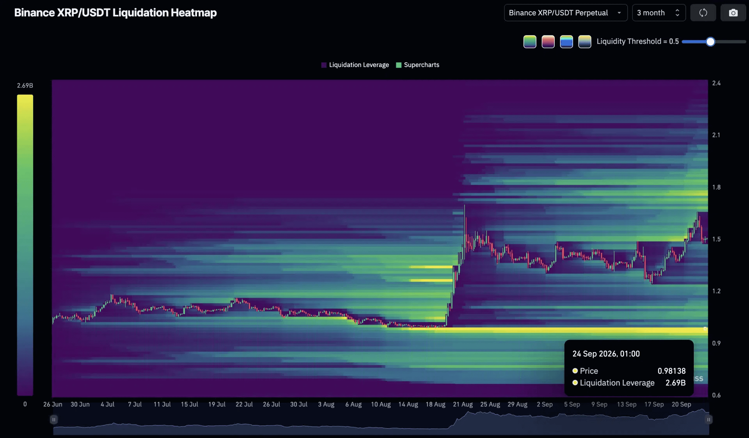Select the green-yellow color scheme swatch
749x438 pixels.
530,41
